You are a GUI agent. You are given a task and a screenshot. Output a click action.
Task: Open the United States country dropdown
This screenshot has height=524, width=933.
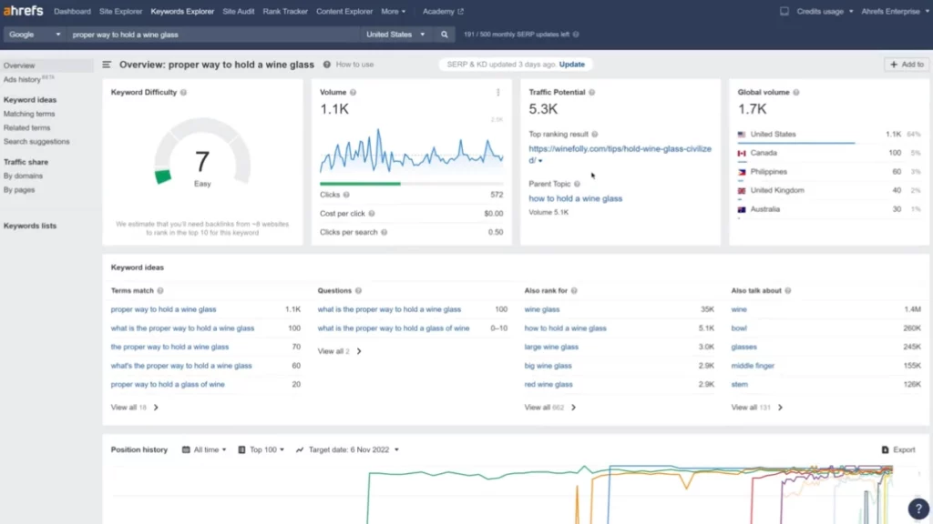(x=395, y=35)
